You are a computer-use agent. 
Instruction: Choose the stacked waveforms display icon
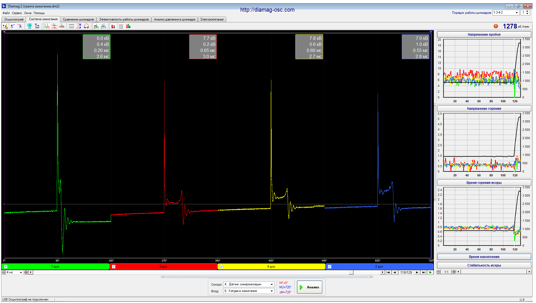point(55,26)
